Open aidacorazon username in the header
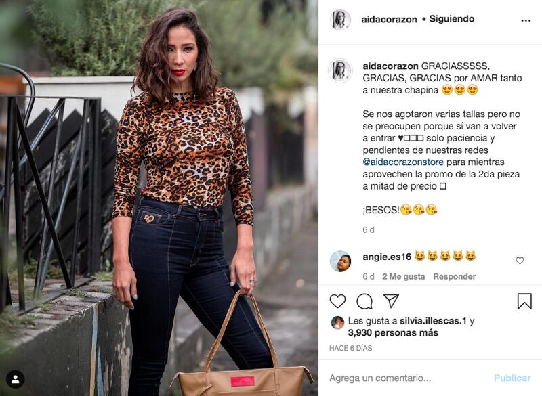The height and width of the screenshot is (396, 542). coord(389,20)
